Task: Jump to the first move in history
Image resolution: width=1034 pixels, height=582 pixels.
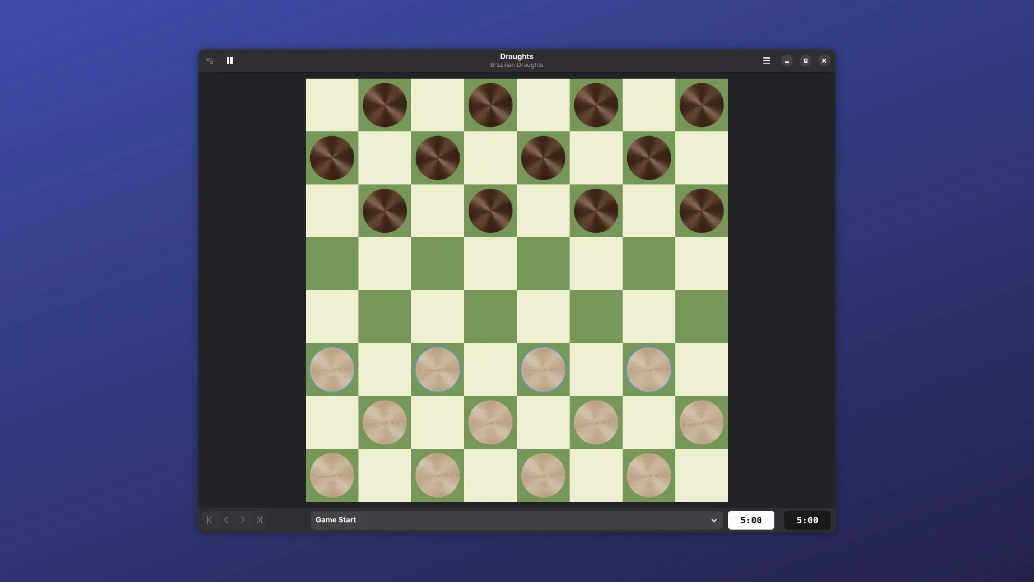Action: pos(209,520)
